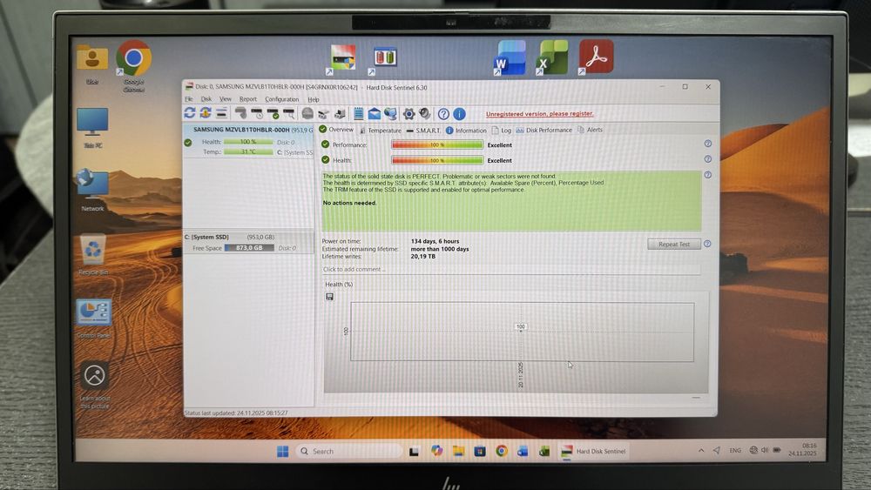Open the Word desktop shortcut
The height and width of the screenshot is (490, 871).
[510, 57]
